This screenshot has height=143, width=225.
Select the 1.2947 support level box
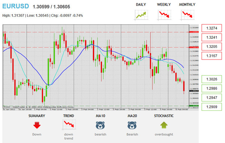[211, 98]
